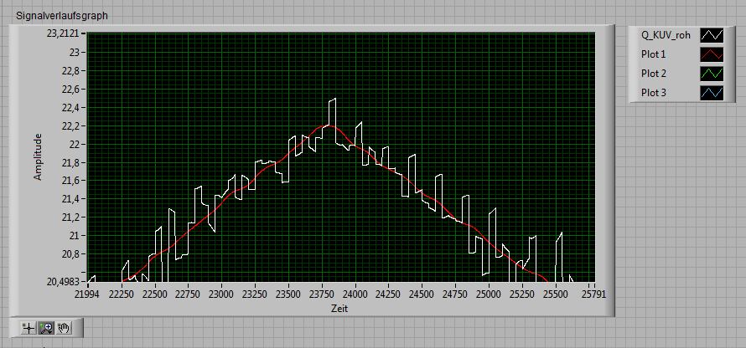Click the Y-axis tick label 23
Viewport: 746px width, 348px height.
point(76,52)
